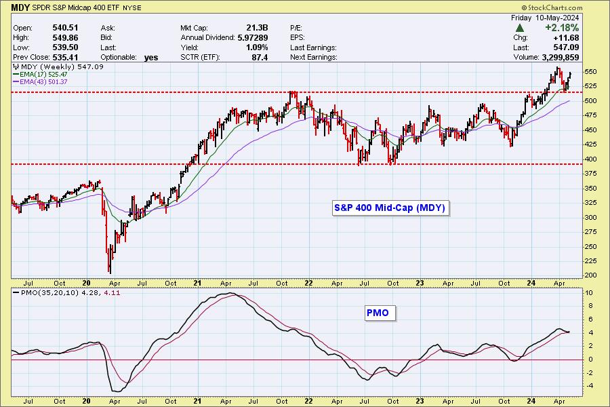The width and height of the screenshot is (610, 407).
Task: Click the 500 price axis label
Action: [590, 101]
